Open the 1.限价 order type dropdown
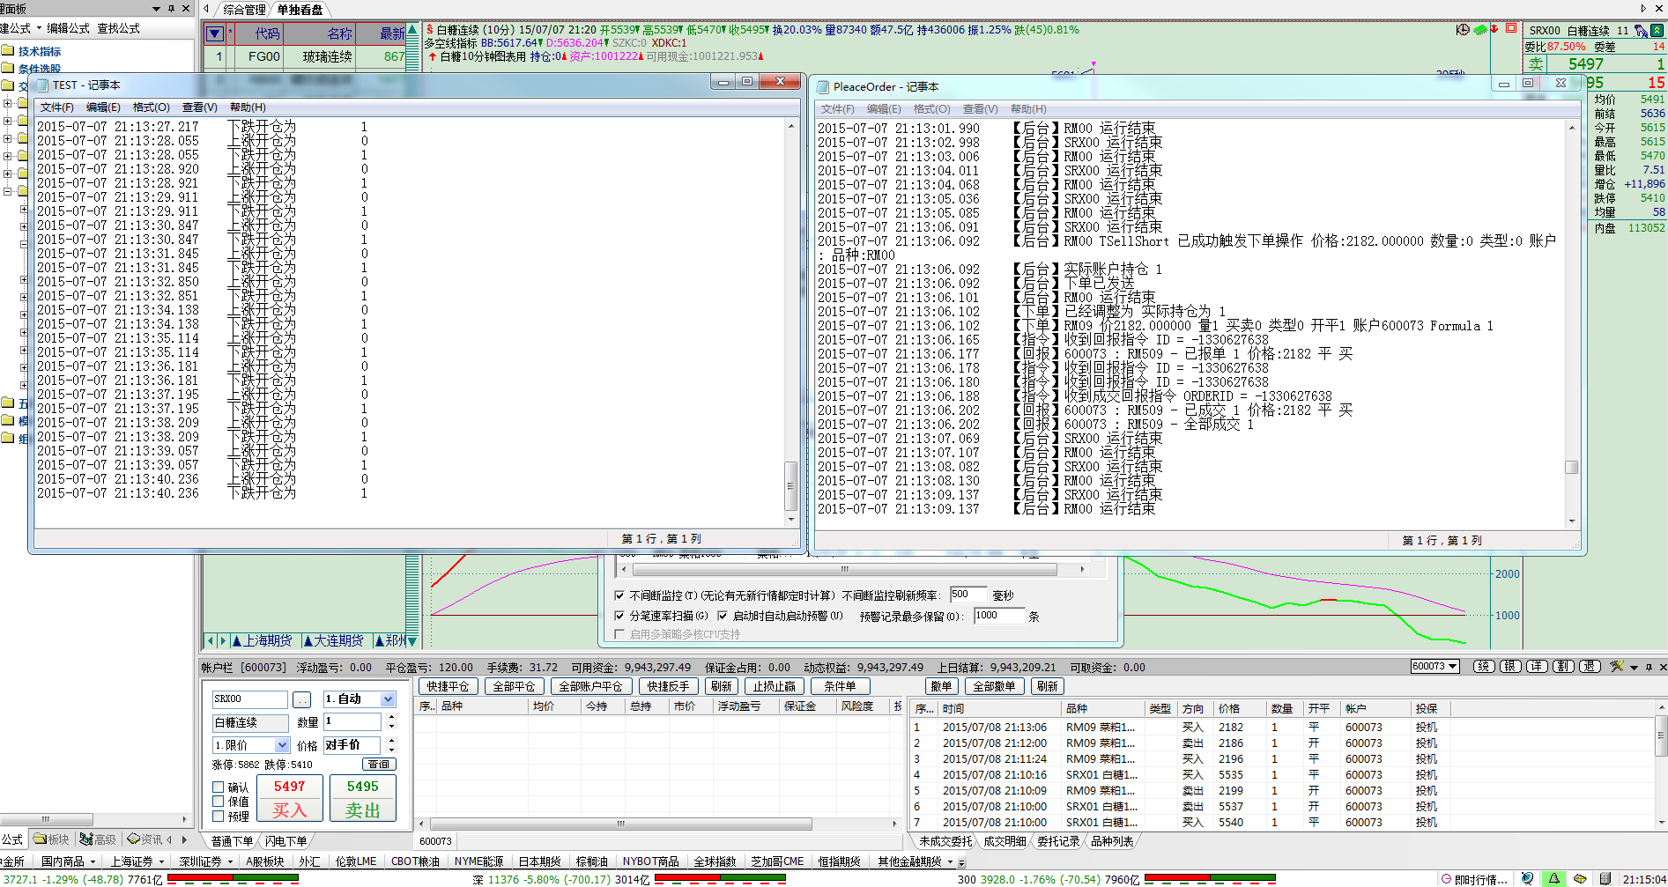1668x887 pixels. (282, 745)
